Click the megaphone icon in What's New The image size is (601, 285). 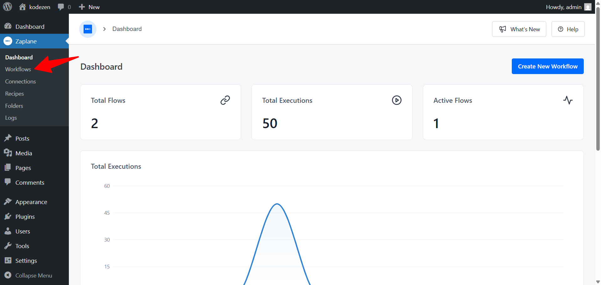pos(503,29)
